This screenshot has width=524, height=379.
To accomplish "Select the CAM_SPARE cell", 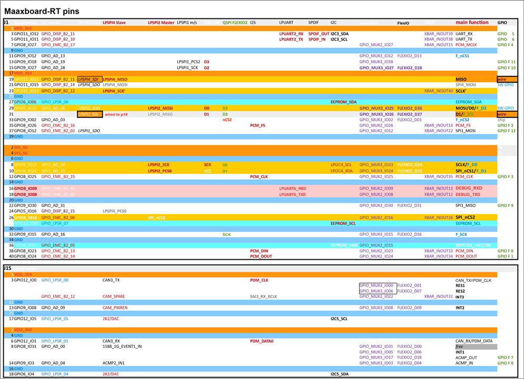I will pyautogui.click(x=114, y=296).
